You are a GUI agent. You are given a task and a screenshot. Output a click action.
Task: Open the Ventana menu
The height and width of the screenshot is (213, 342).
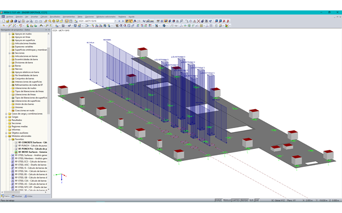pos(122,17)
